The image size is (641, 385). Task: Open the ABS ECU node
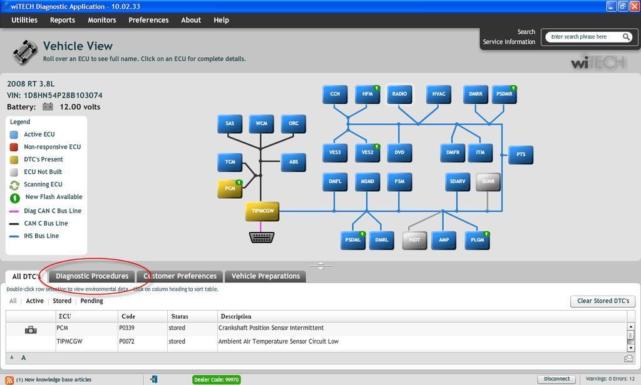coord(294,162)
